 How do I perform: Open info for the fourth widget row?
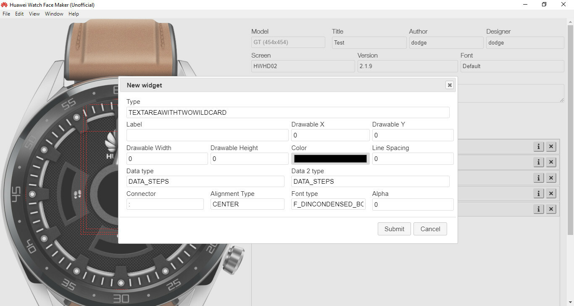(539, 193)
